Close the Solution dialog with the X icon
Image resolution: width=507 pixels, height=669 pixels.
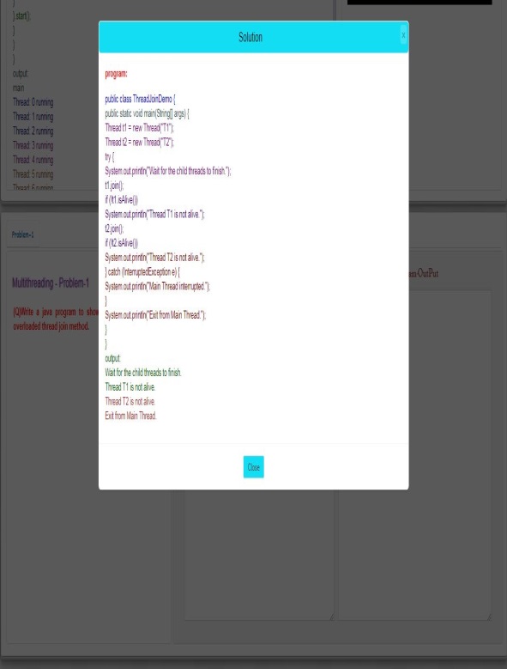(403, 35)
